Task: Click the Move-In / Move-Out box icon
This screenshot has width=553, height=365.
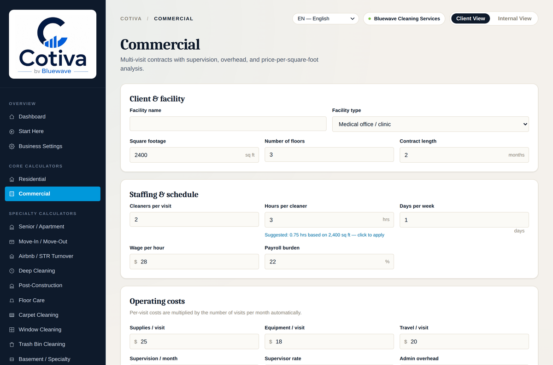Action: click(12, 241)
